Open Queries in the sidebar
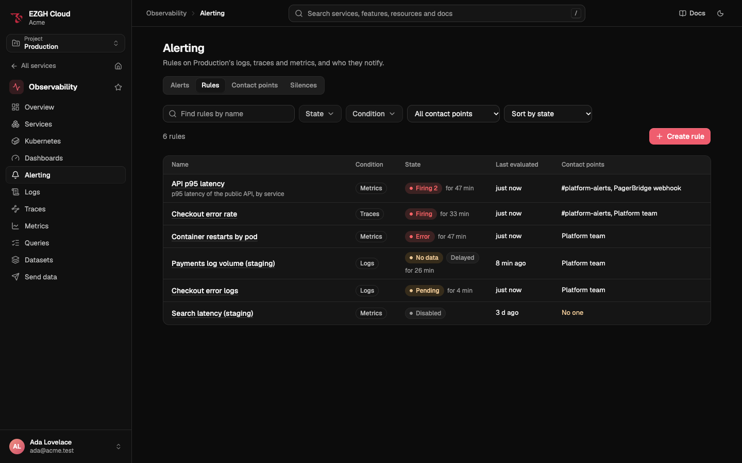Image resolution: width=742 pixels, height=463 pixels. tap(65, 243)
